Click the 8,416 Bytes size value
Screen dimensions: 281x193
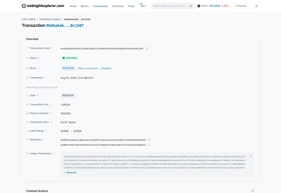(68, 122)
